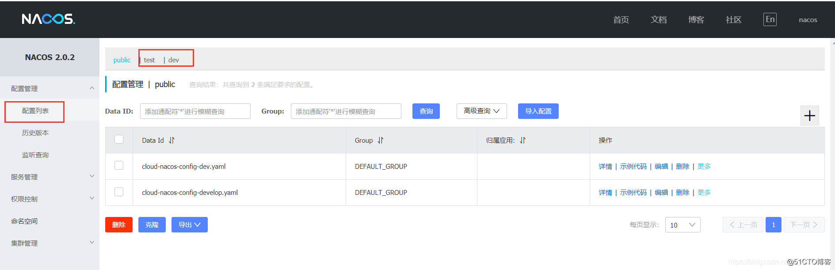Check the cloud-nacos-config-dev.yaml row checkbox

point(119,166)
